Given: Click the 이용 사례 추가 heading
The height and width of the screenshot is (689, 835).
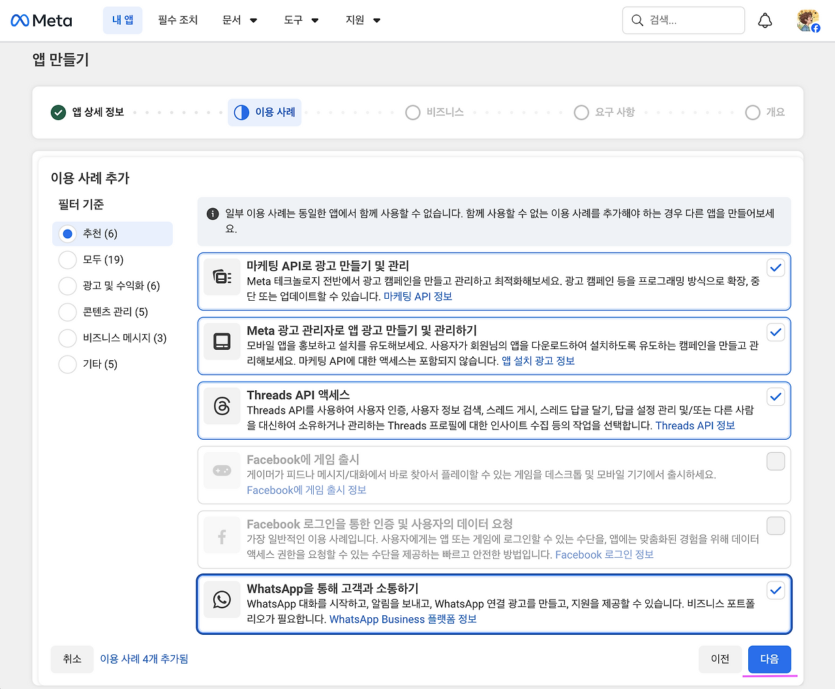Looking at the screenshot, I should 90,178.
